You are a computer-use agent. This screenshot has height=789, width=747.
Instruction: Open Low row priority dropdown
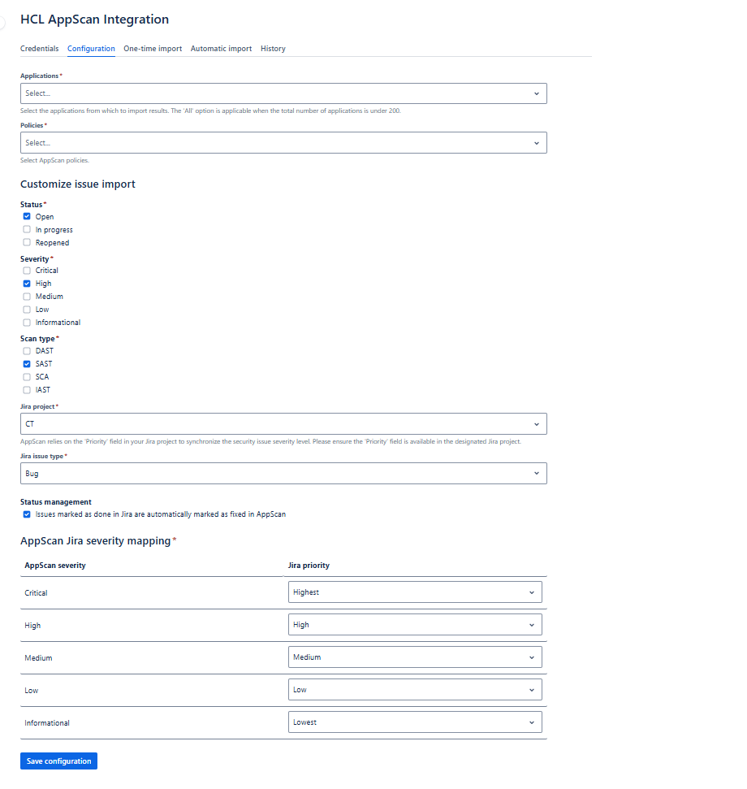(x=415, y=690)
